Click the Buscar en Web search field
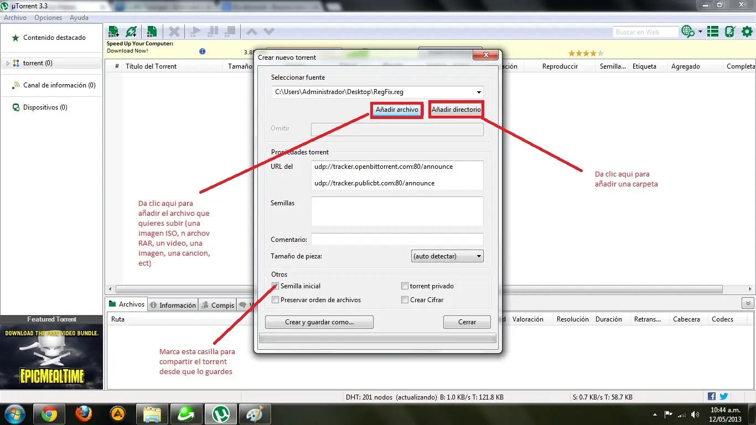The height and width of the screenshot is (425, 756). (x=645, y=32)
